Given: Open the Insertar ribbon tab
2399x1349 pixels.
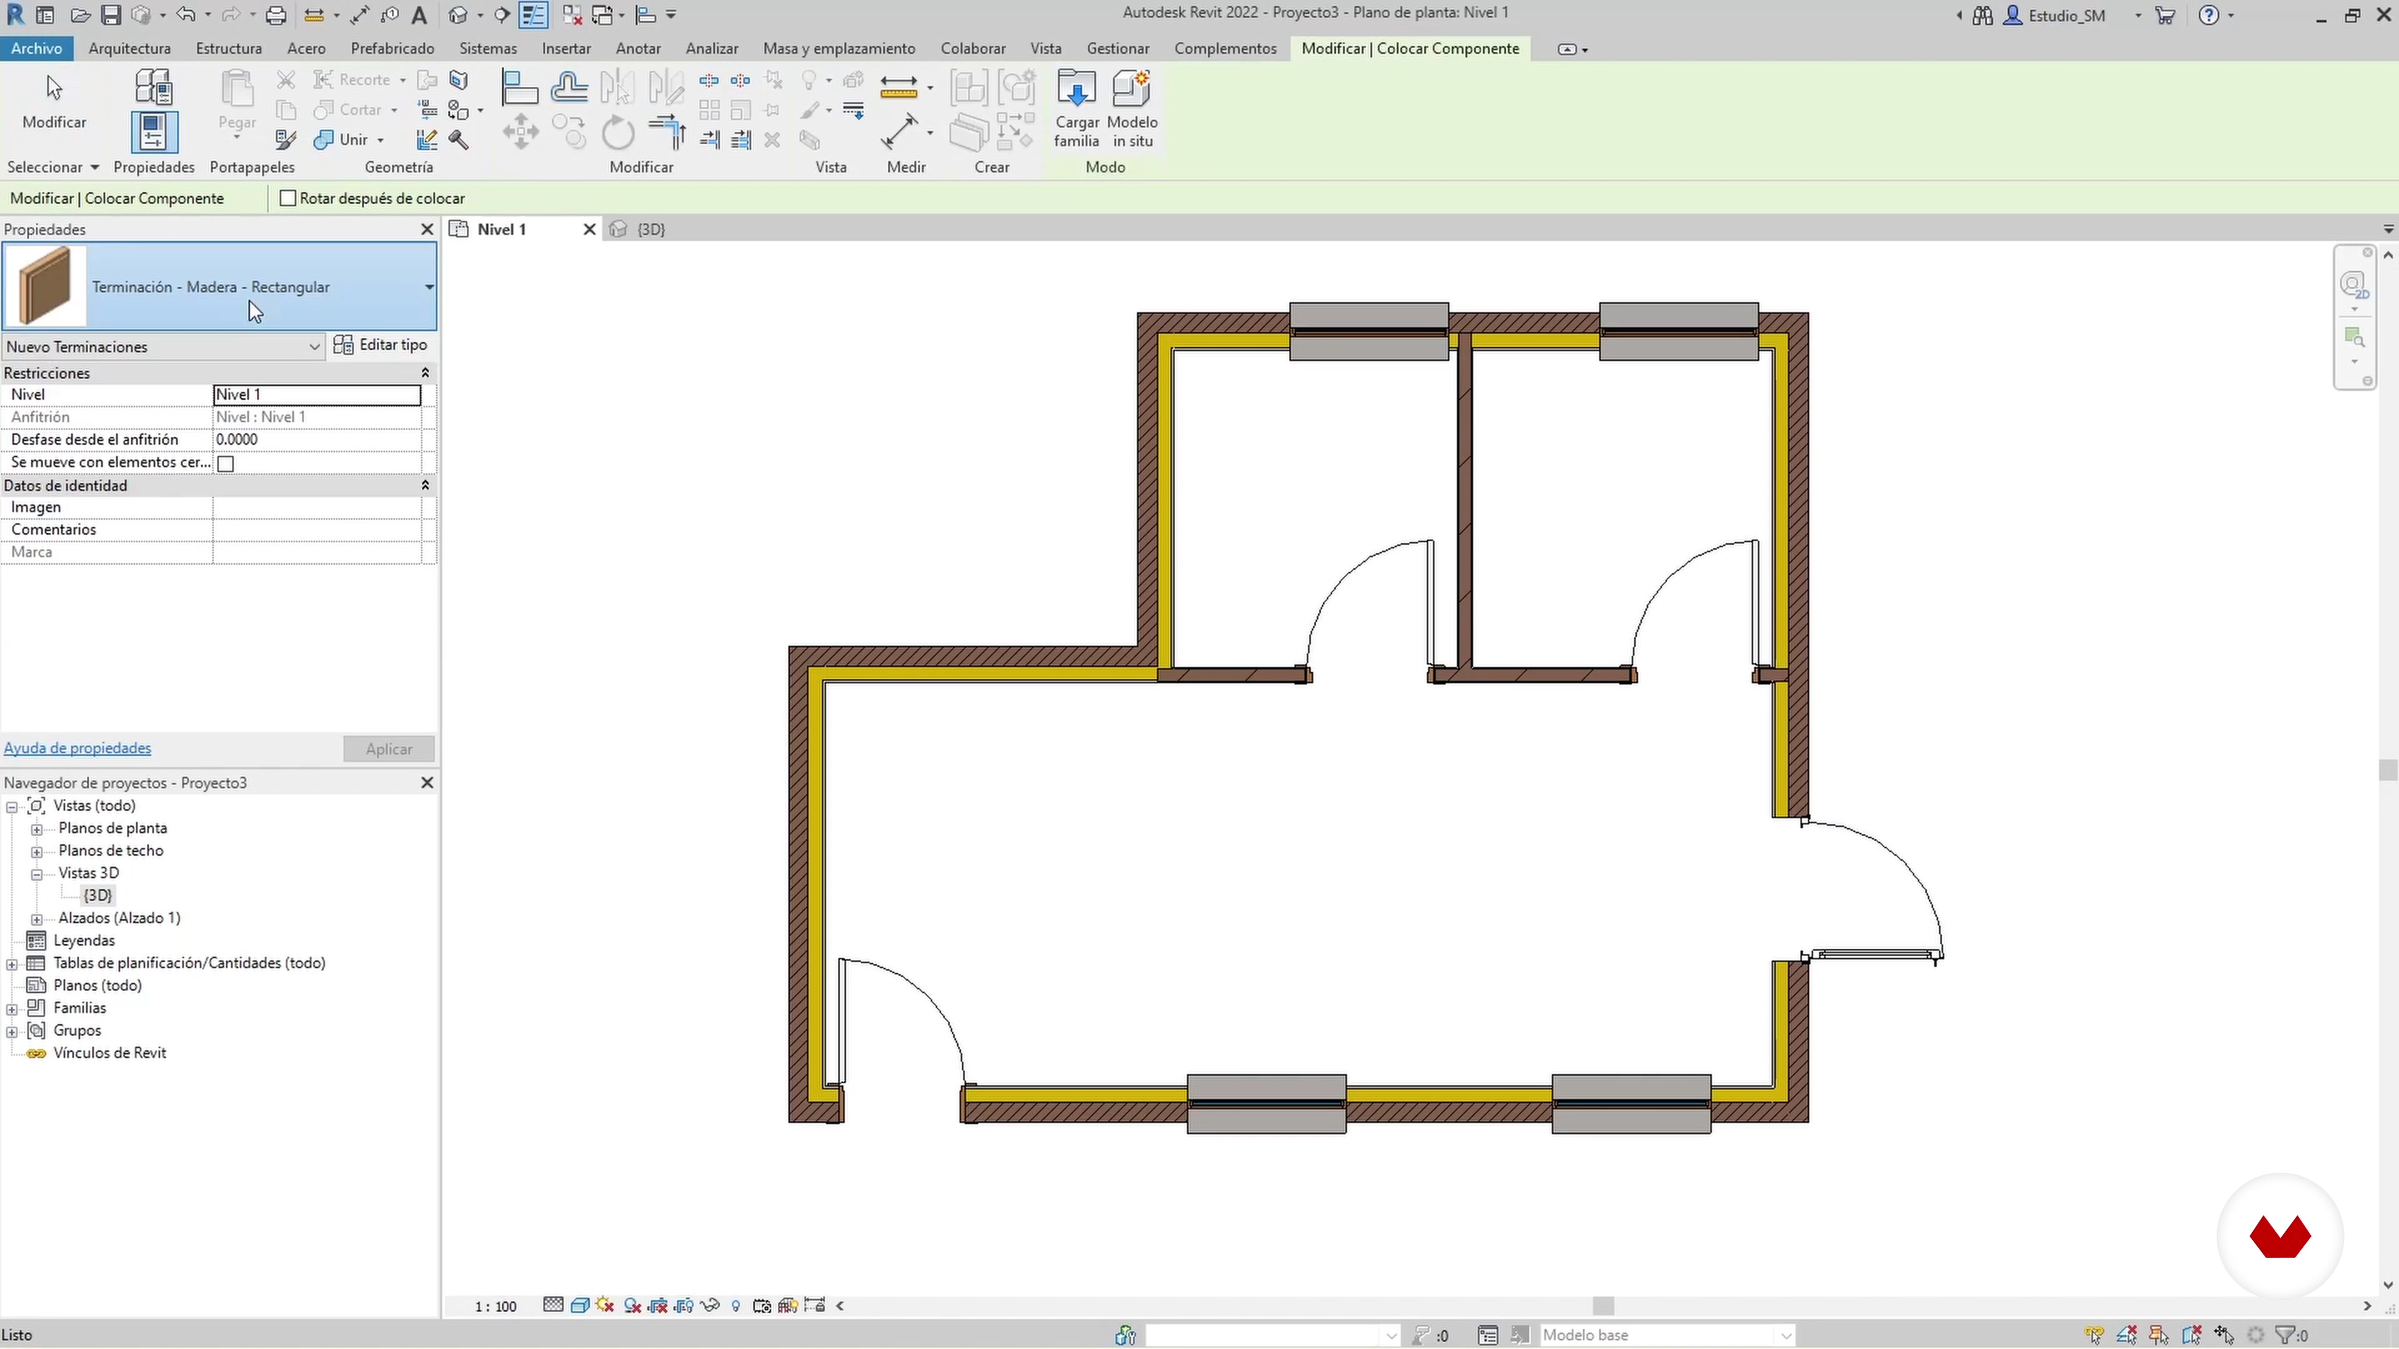Looking at the screenshot, I should click(566, 49).
